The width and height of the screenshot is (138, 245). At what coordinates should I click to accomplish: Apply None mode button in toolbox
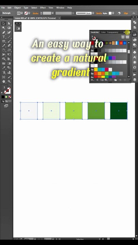tap(10, 97)
